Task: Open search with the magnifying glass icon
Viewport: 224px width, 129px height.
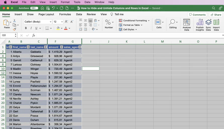Action: (x=213, y=8)
